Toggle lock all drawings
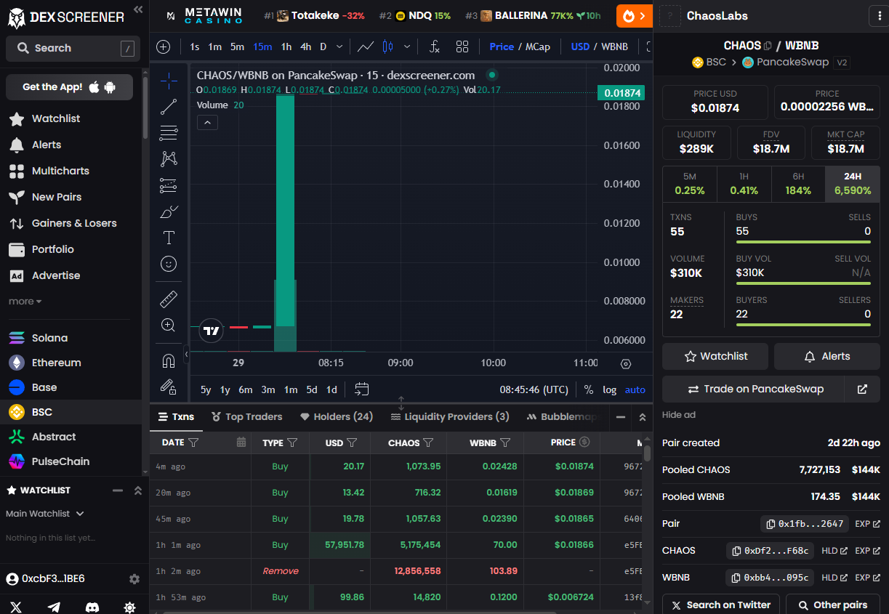889x614 pixels. coord(169,387)
